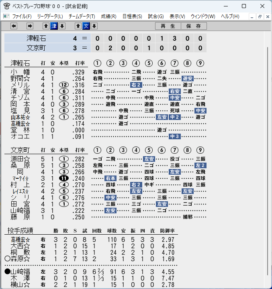
Task: Open the リーグデータ(L) menu
Action: tap(50, 17)
